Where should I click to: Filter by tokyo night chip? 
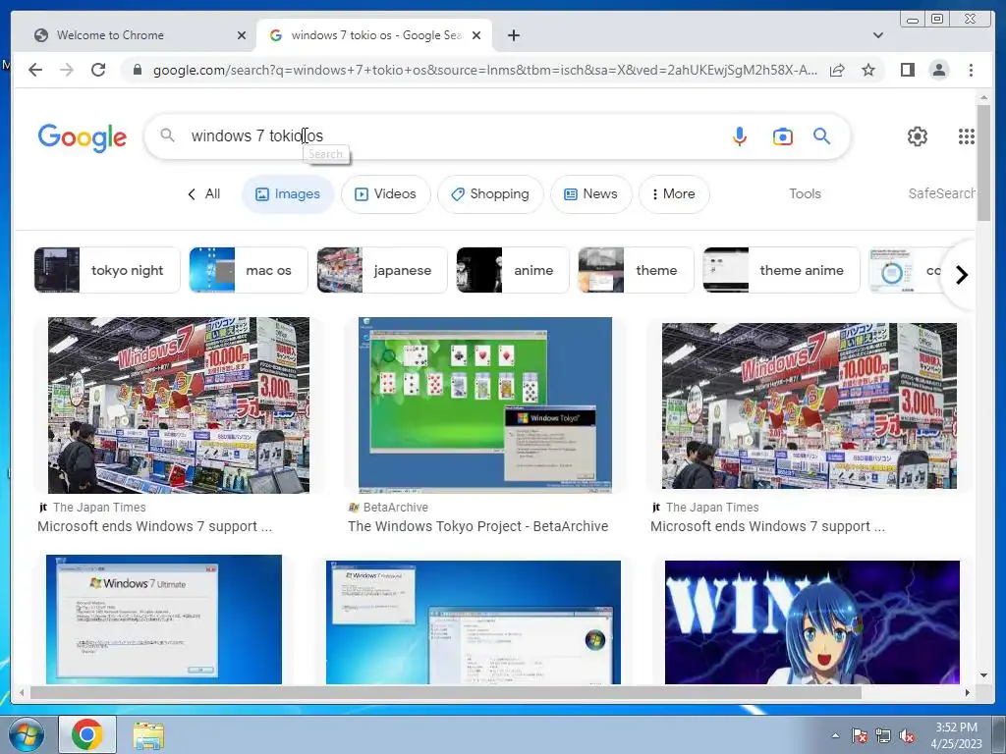107,270
